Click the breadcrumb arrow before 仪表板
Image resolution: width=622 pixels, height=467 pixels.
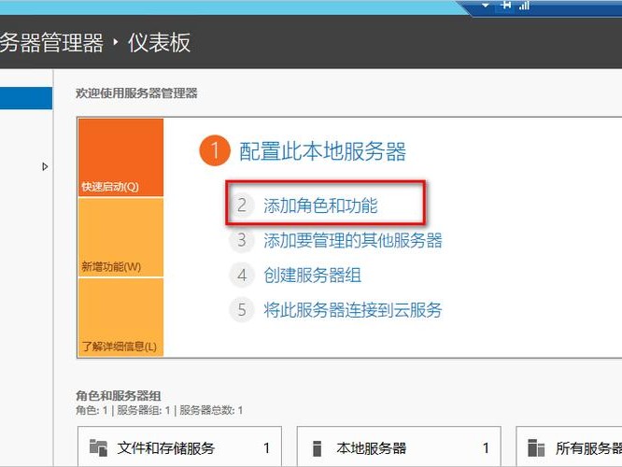tap(116, 42)
